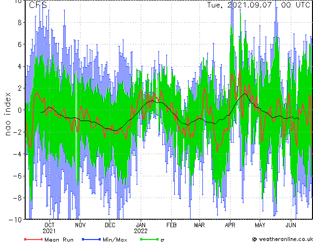This screenshot has width=313, height=242.
Task: Select the DEC axis label
Action: pos(110,225)
